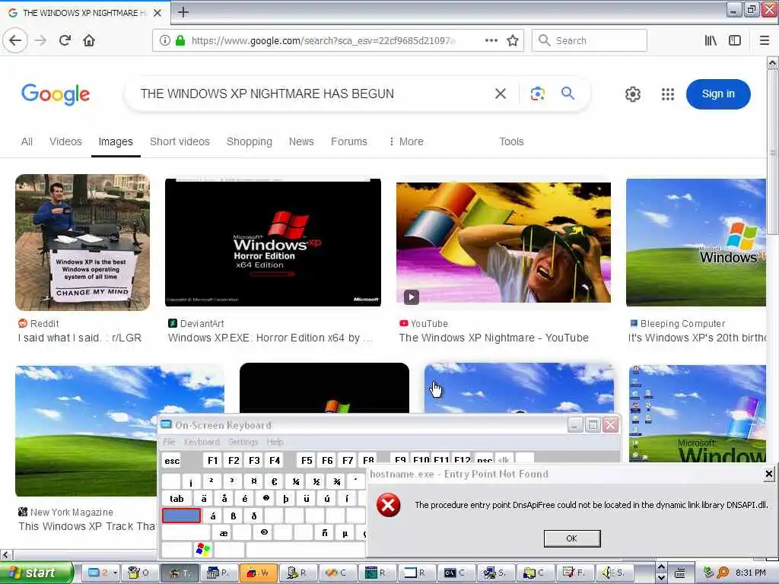The width and height of the screenshot is (779, 584).
Task: Expand the More search categories dropdown
Action: click(x=406, y=141)
